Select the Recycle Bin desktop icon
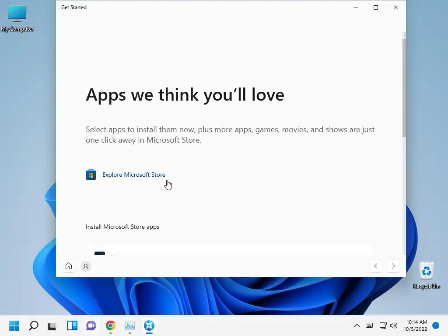Viewport: 448px width, 336px height. [426, 275]
